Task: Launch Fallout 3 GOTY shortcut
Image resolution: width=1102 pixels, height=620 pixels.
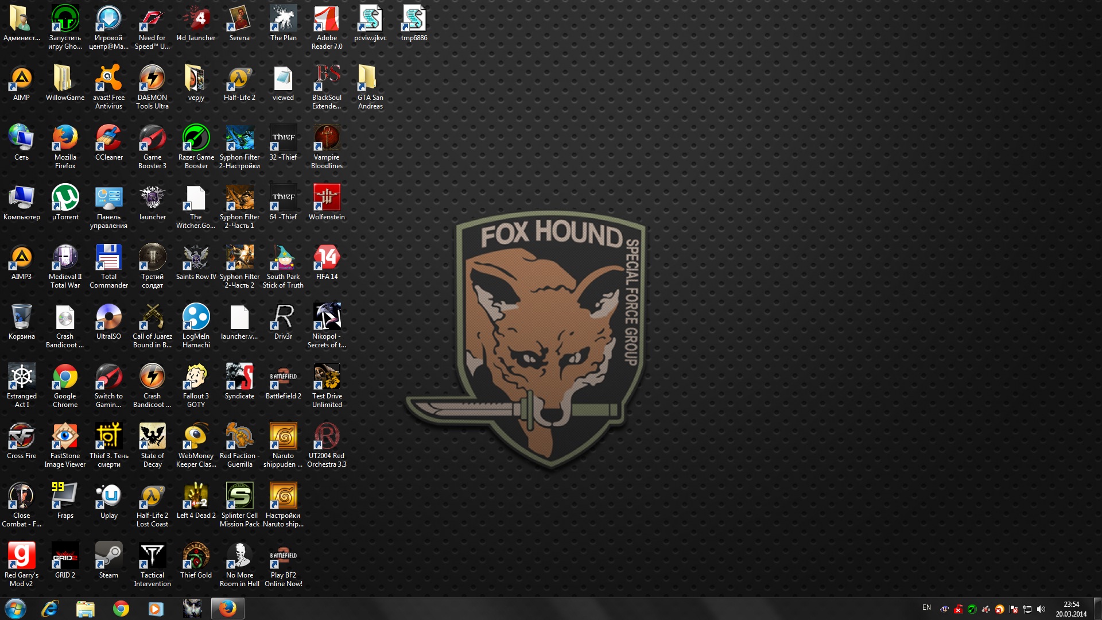Action: pyautogui.click(x=196, y=385)
